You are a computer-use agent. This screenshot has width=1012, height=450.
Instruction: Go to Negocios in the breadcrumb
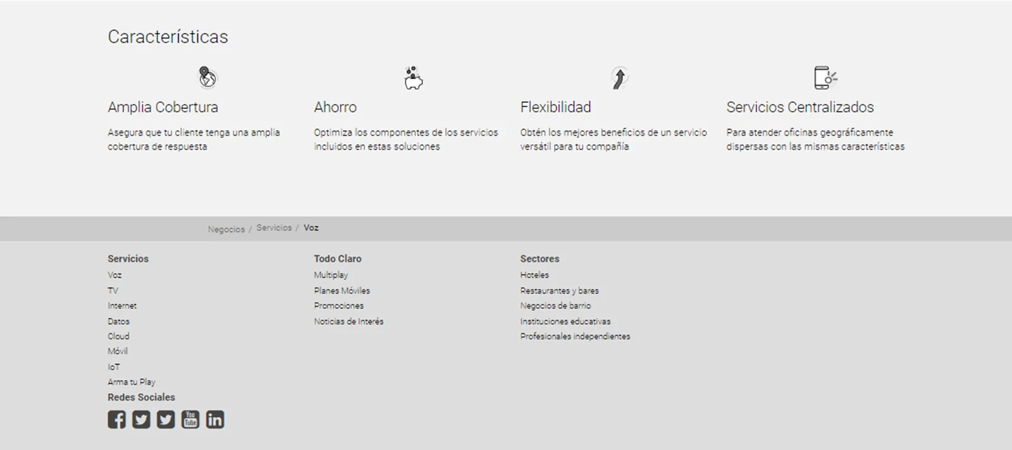coord(226,229)
